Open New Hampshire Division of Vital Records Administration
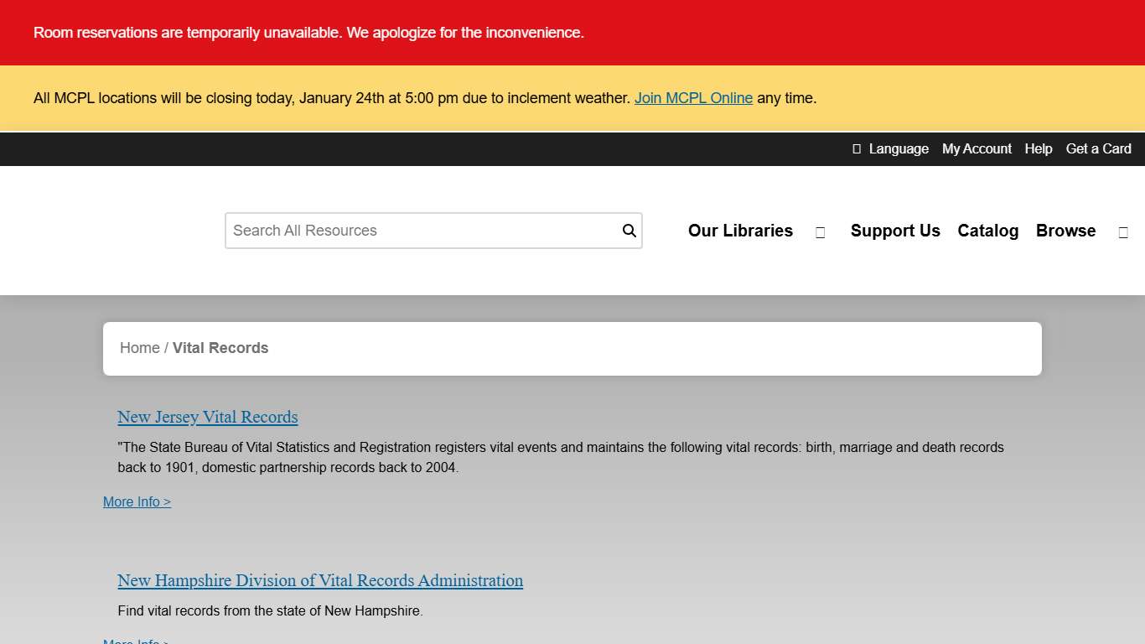 coord(320,580)
